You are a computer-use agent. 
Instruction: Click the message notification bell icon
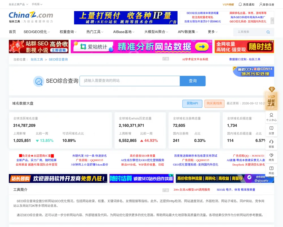pos(240,4)
